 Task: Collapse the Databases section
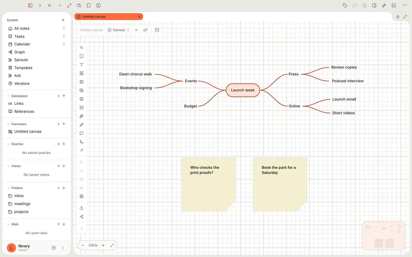[x=8, y=96]
